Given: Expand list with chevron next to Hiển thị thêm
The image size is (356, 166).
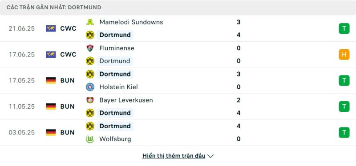Looking at the screenshot, I should [210, 156].
